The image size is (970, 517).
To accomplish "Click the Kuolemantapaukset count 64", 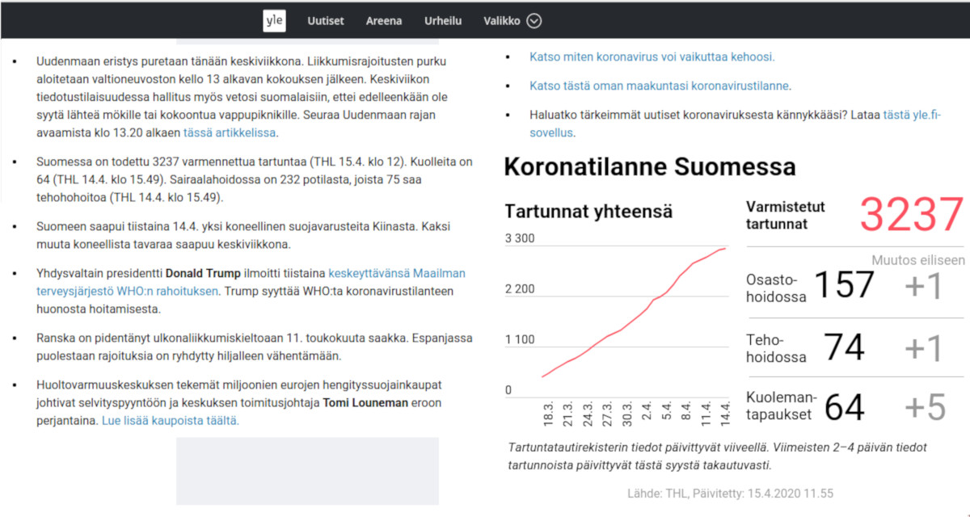I will click(x=844, y=407).
